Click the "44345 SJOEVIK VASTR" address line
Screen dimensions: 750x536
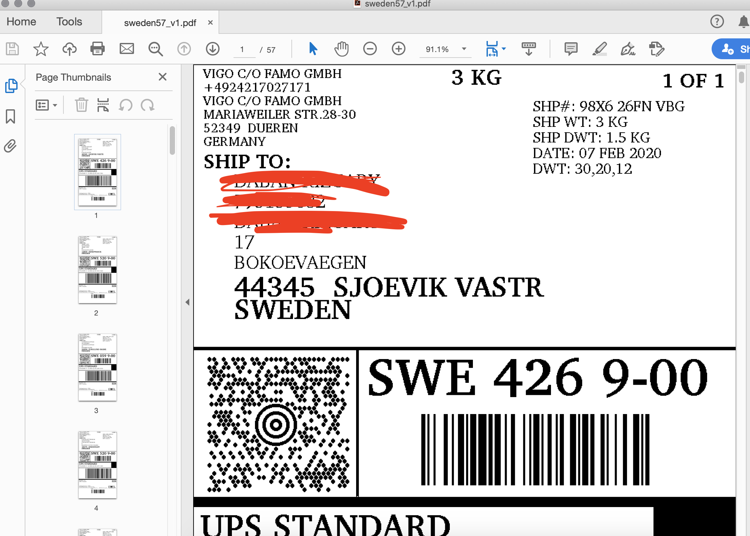[389, 287]
